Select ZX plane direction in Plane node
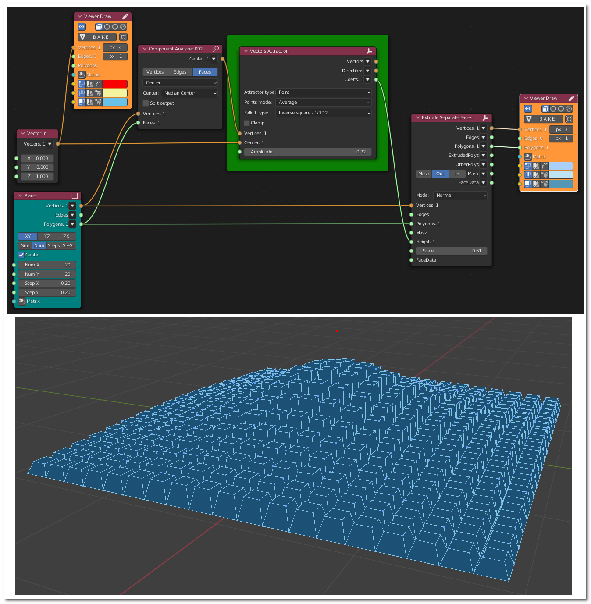This screenshot has width=591, height=604. [66, 236]
